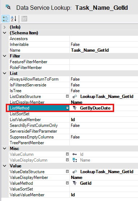Select the ValueDisplayColumn property label
This screenshot has height=201, width=138.
tap(29, 160)
